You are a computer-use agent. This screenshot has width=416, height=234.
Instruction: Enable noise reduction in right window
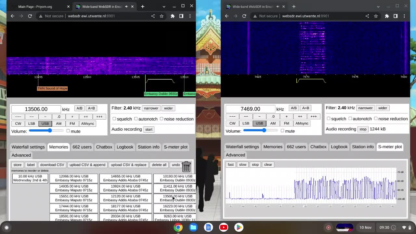pyautogui.click(x=376, y=118)
